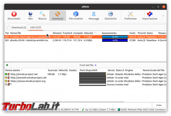Click the Invia send button
This screenshot has height=116, width=171.
[159, 105]
